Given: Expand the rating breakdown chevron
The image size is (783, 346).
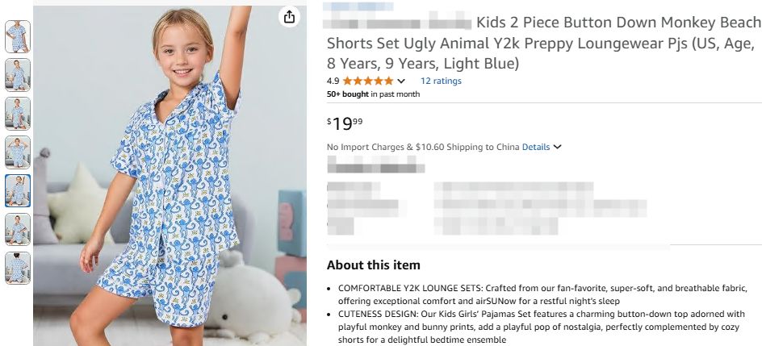Looking at the screenshot, I should (x=401, y=81).
